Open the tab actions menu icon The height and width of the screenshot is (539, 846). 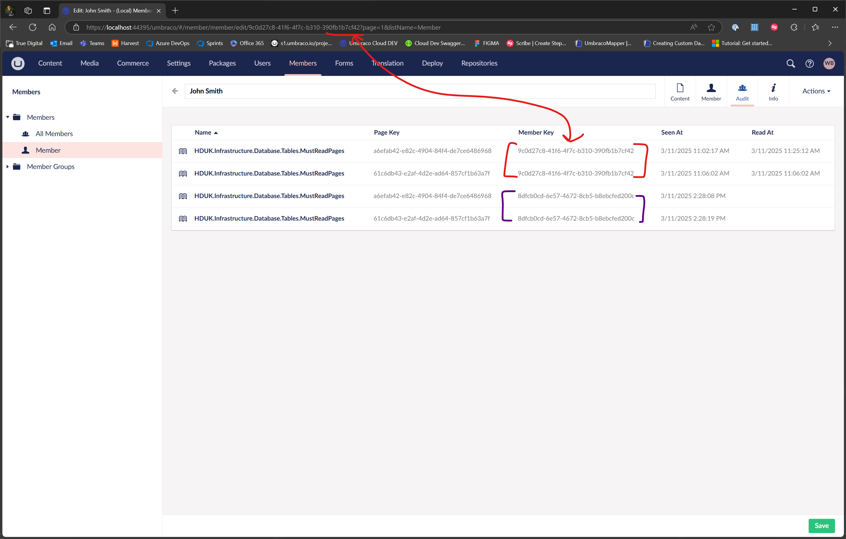[x=47, y=11]
